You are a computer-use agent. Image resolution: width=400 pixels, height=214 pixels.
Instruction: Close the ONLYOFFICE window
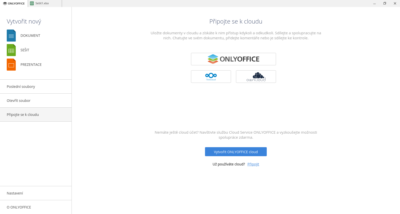(x=395, y=4)
